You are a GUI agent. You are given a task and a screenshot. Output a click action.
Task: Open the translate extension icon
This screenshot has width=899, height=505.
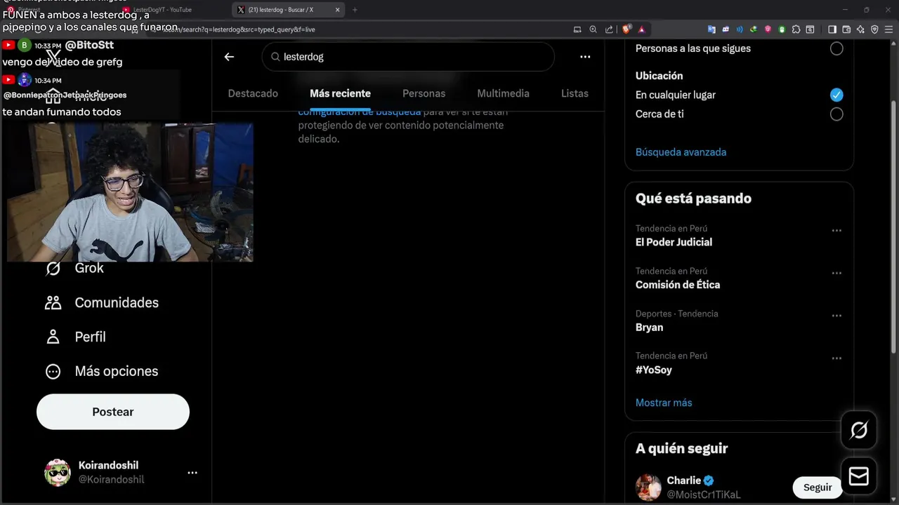pos(711,29)
